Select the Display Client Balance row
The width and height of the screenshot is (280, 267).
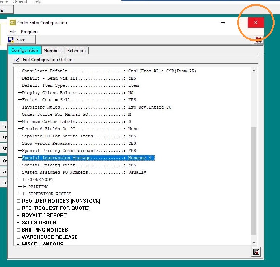point(78,93)
